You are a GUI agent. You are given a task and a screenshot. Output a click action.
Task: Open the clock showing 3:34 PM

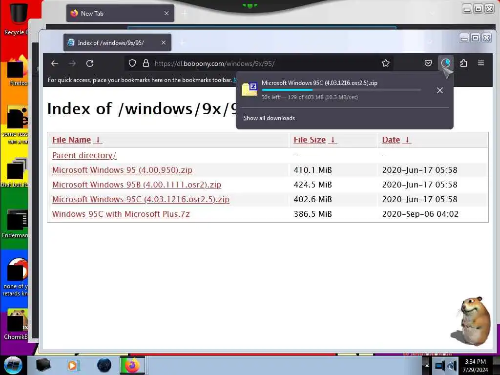(475, 366)
